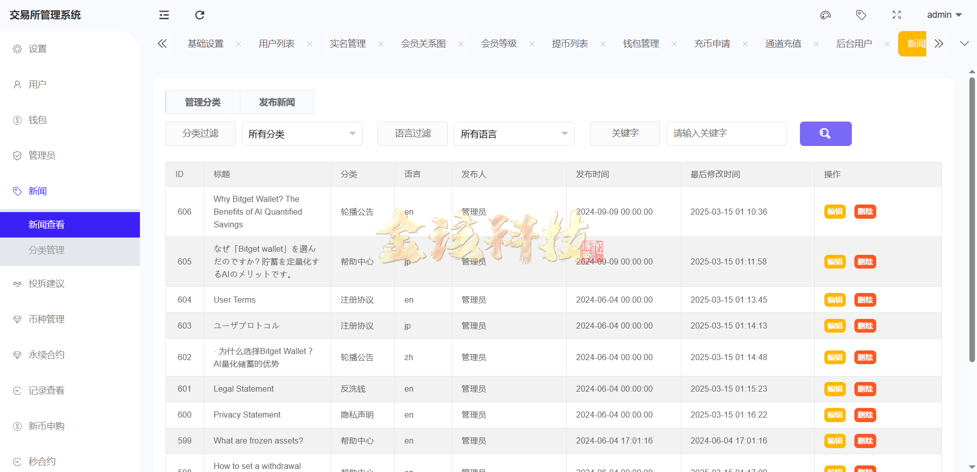Click the tag icon in the top bar
977x472 pixels.
(861, 15)
